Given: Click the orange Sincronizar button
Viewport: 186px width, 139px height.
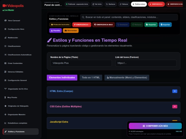Looking at the screenshot, I should [71, 31].
